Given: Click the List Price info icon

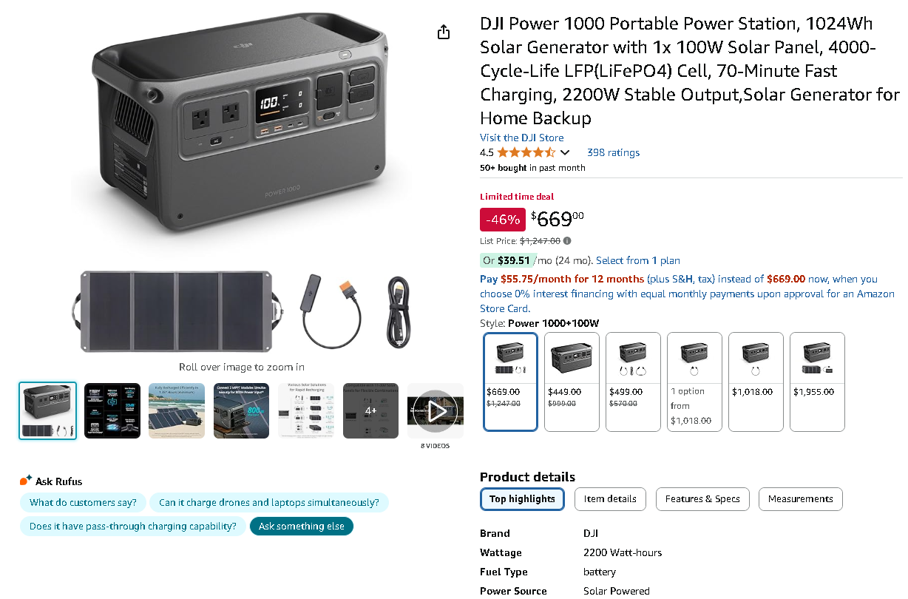Looking at the screenshot, I should 566,240.
